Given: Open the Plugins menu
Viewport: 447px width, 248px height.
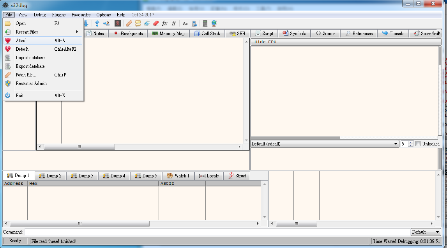Looking at the screenshot, I should tap(59, 15).
